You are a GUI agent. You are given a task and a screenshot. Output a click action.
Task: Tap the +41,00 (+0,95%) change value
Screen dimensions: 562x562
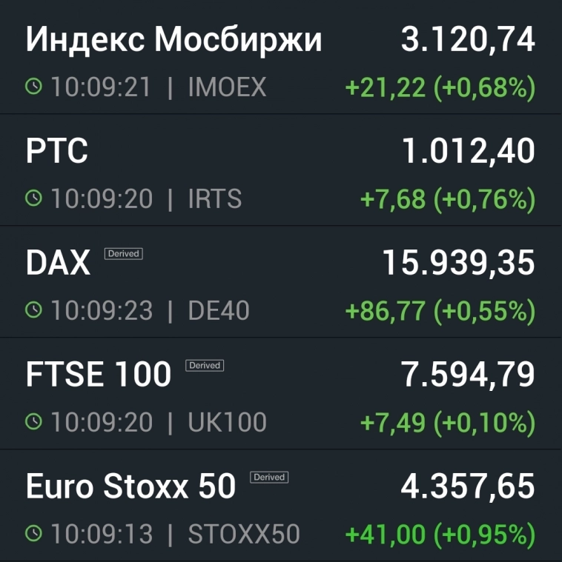[x=440, y=534]
